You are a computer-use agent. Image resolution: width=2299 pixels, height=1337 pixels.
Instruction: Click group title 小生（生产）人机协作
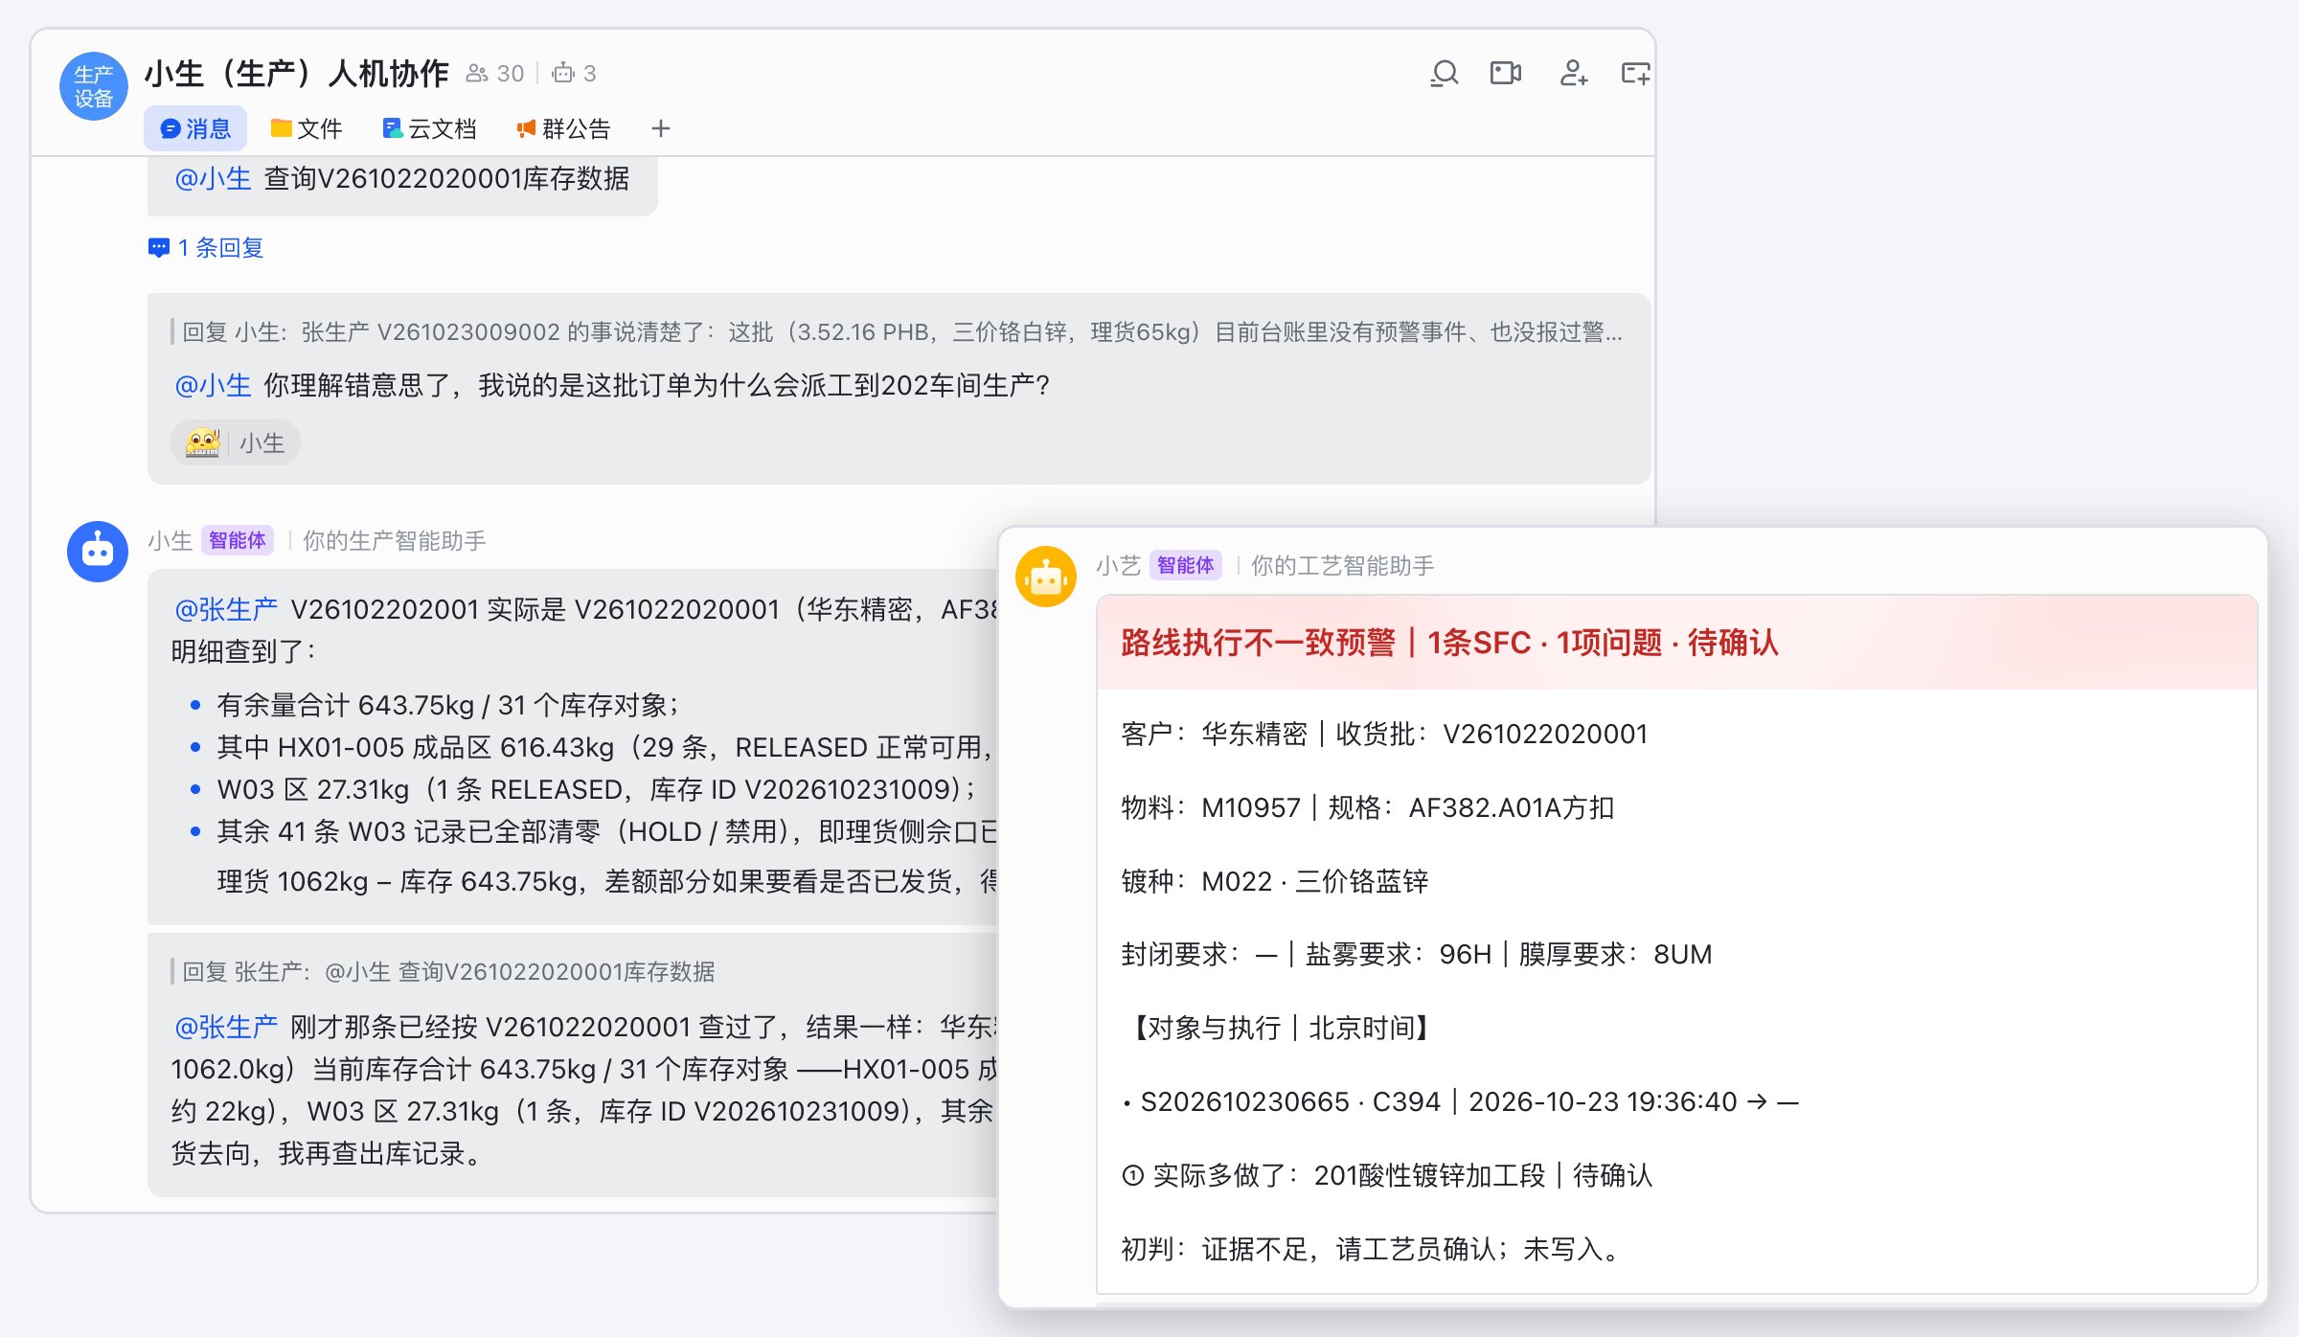[x=296, y=73]
